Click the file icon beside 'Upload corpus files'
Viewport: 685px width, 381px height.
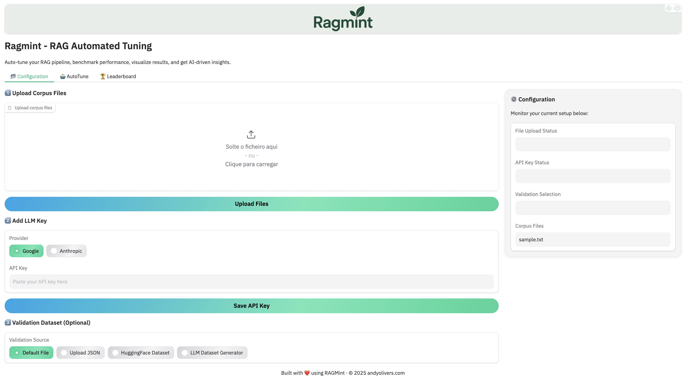tap(10, 108)
